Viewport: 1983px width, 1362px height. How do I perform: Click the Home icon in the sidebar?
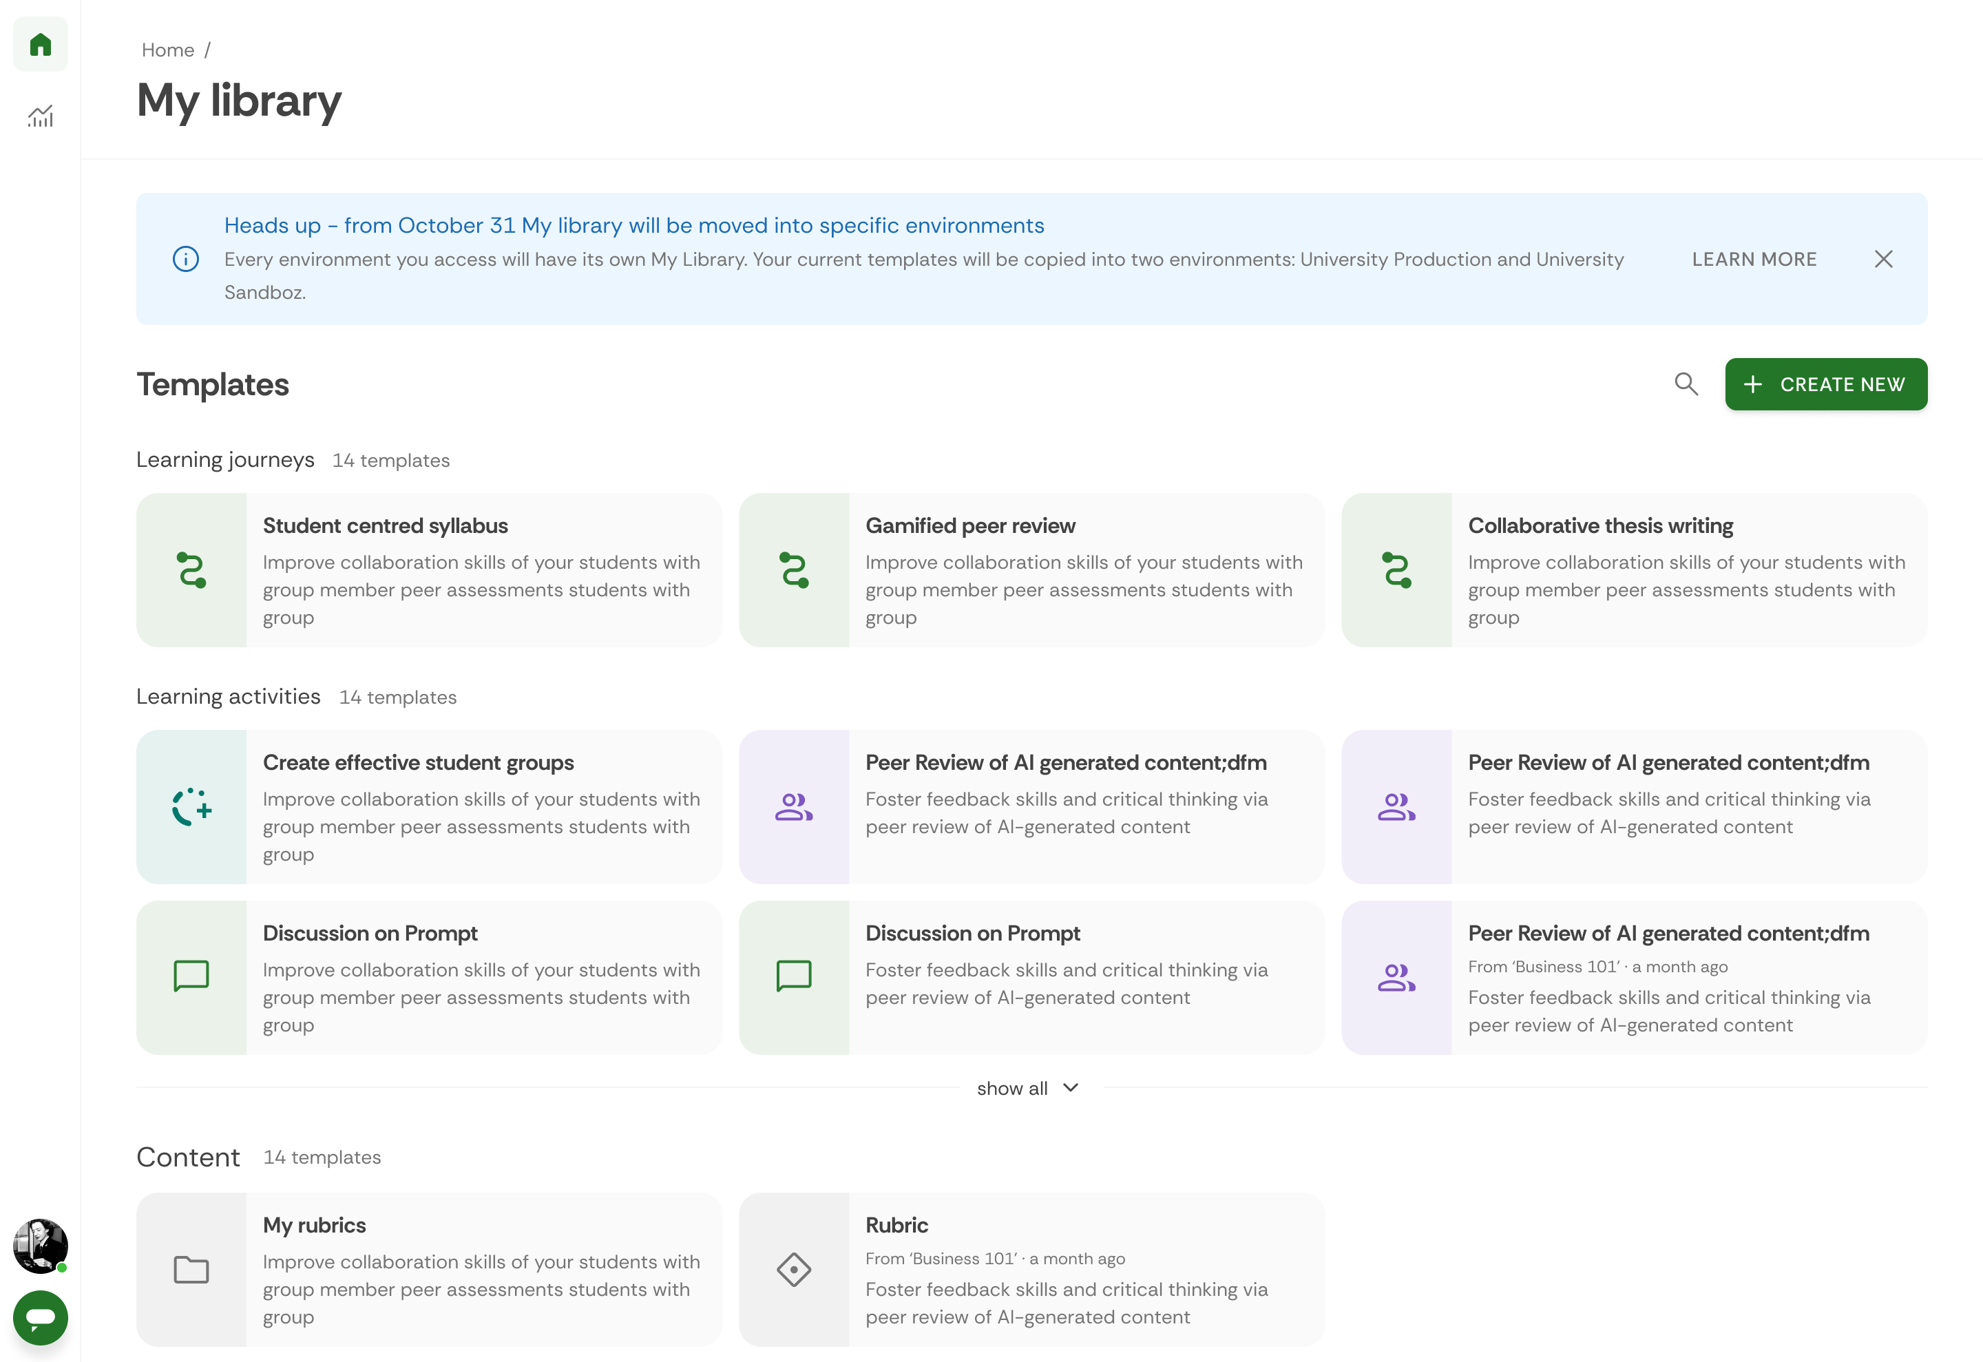tap(40, 44)
